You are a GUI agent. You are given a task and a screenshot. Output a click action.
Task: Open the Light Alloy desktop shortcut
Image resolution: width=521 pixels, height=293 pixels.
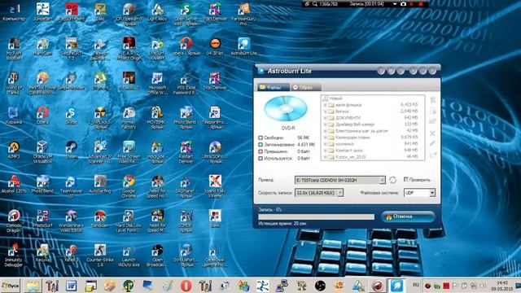pos(157,12)
